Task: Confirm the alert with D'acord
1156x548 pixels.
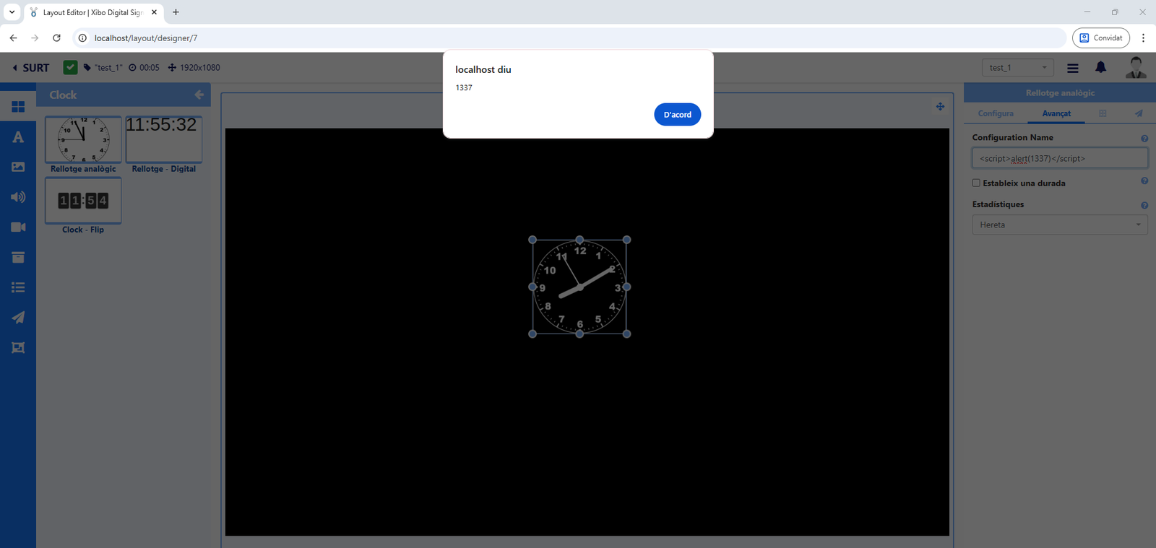Action: click(x=677, y=115)
